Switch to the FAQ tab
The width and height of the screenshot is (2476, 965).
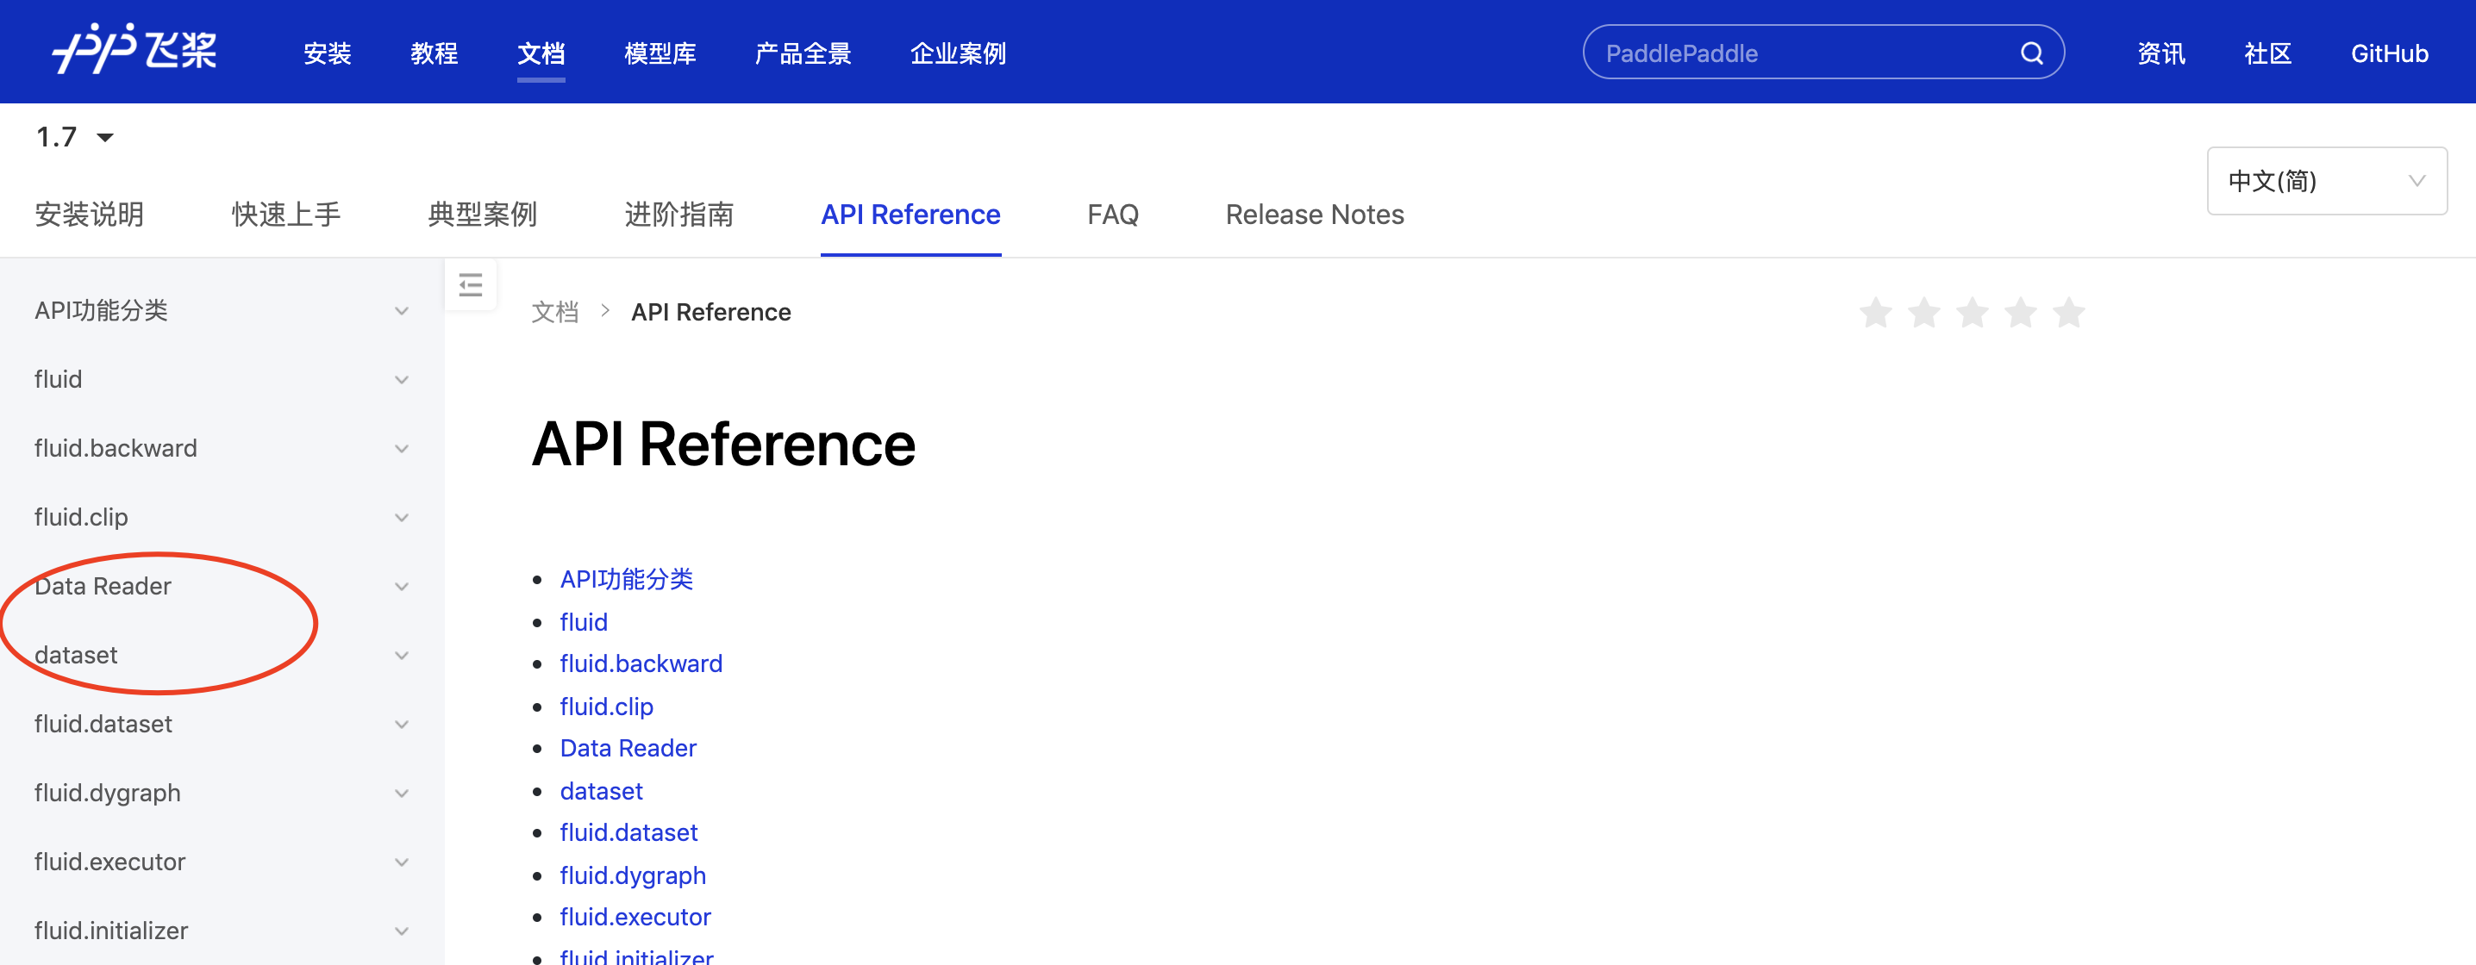pos(1112,215)
